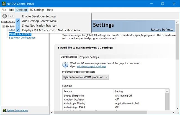Image resolution: width=180 pixels, height=115 pixels.
Task: Collapse the 3D Settings tree node
Action: pyautogui.click(x=3, y=27)
